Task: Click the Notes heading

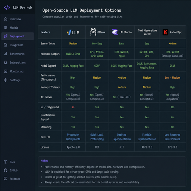Action: [44, 161]
